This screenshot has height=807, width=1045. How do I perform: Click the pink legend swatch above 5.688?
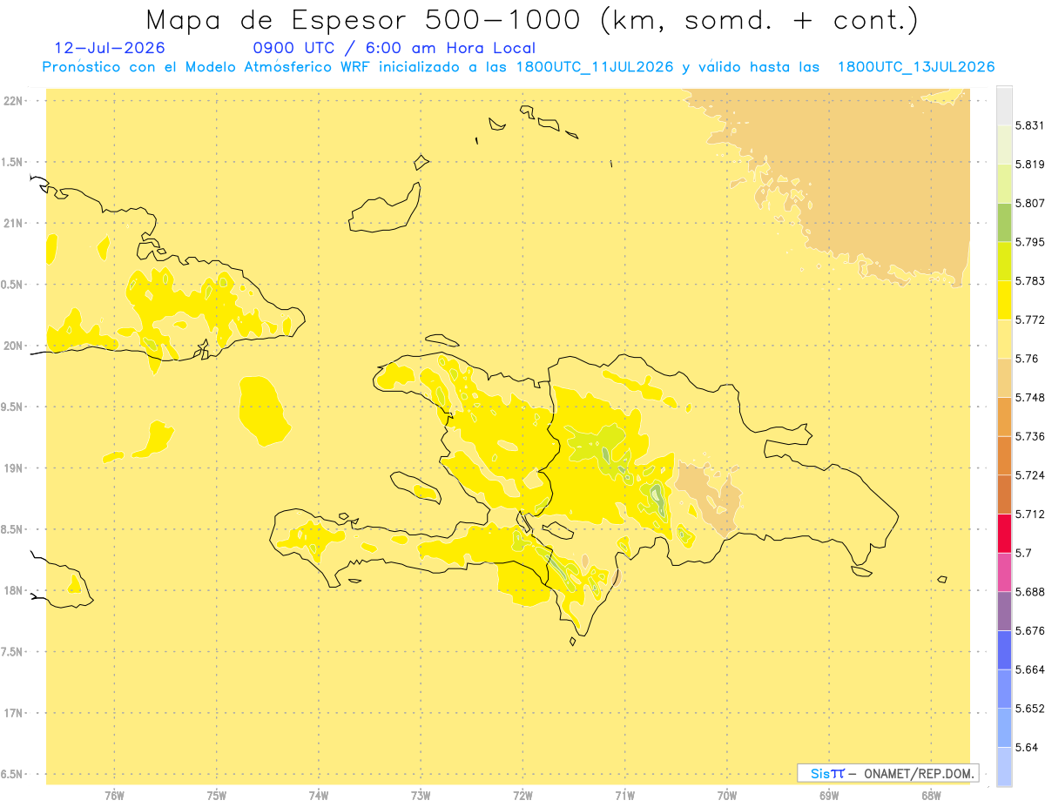click(1004, 572)
